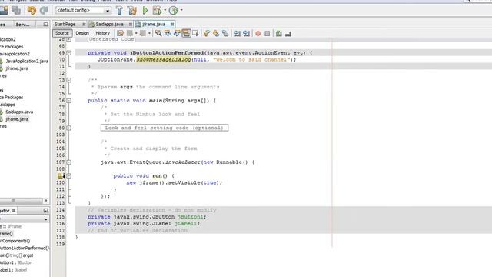
Task: Collapse jButton1ActionPerformed method at line 69
Action: point(68,53)
